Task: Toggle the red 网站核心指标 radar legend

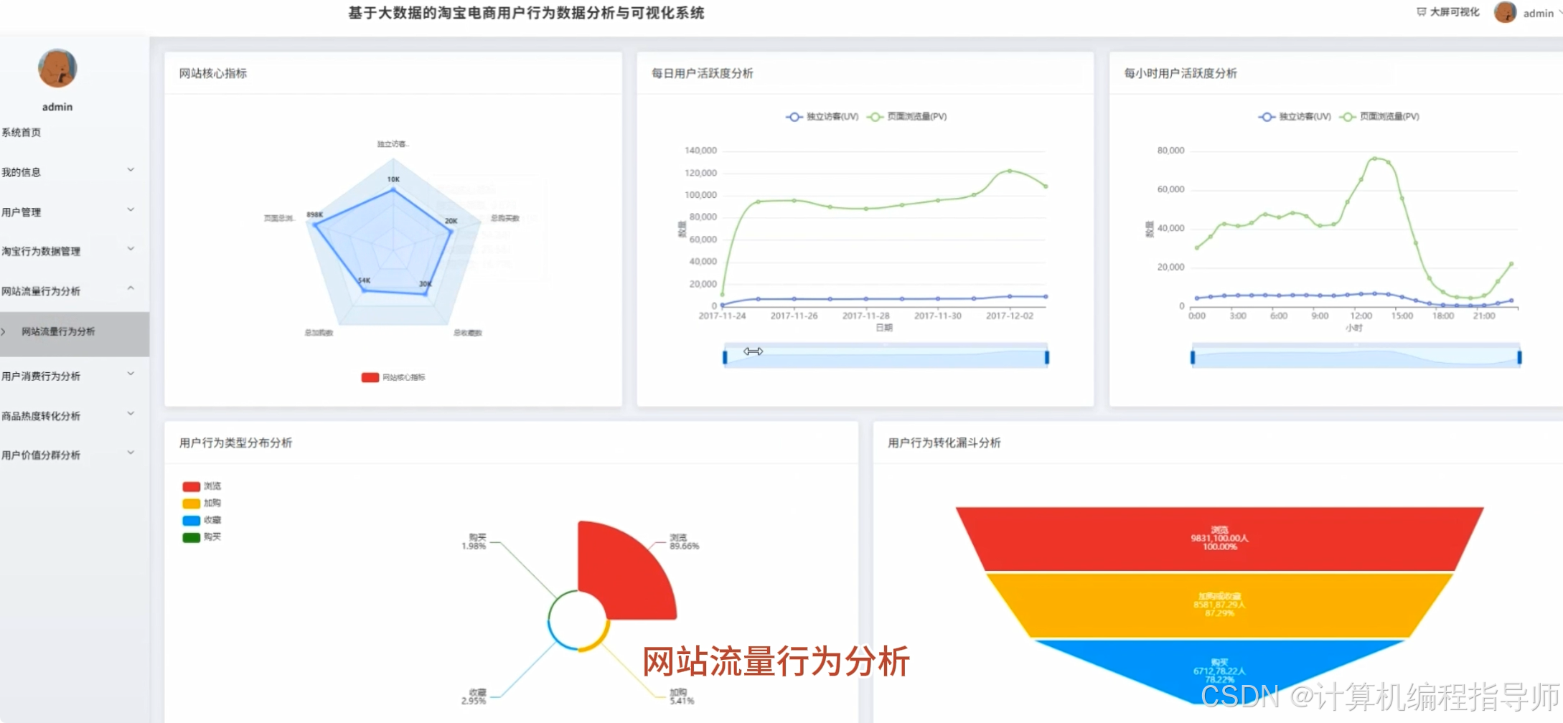Action: coord(393,377)
